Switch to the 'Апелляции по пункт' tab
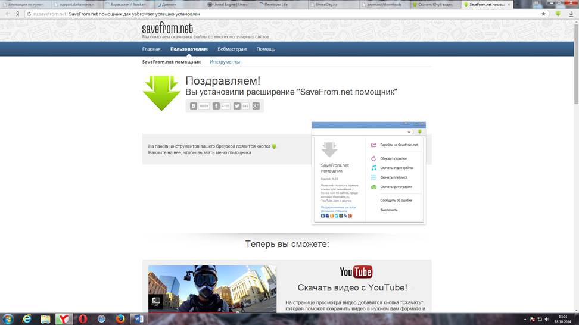The height and width of the screenshot is (325, 579). [25, 4]
